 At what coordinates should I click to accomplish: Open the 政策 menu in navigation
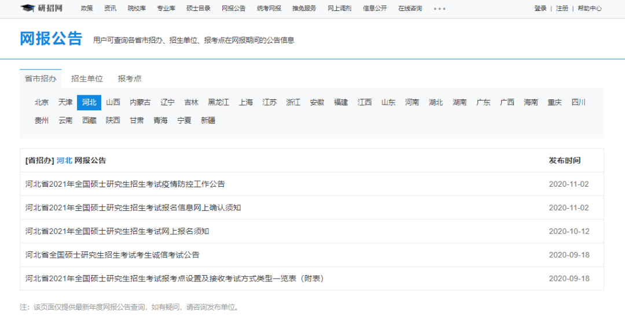(86, 8)
